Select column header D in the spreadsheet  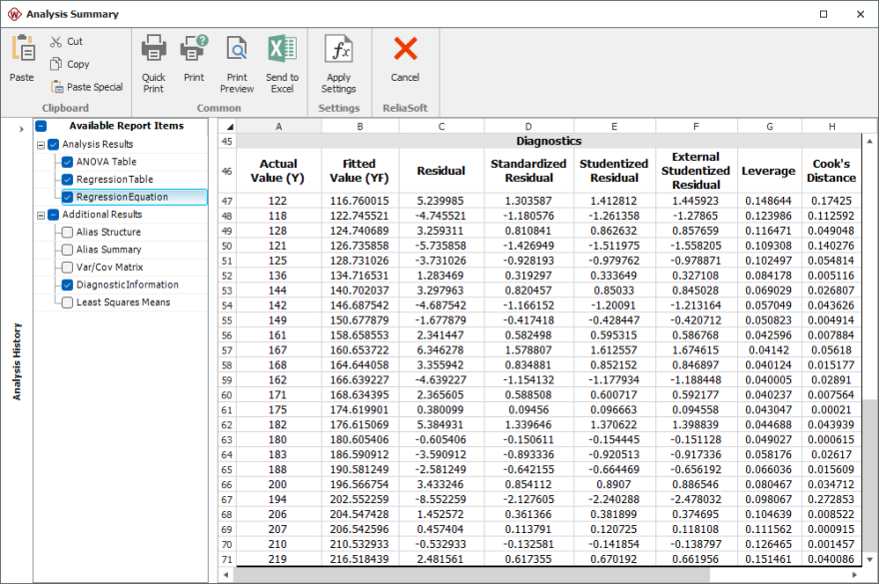tap(527, 126)
